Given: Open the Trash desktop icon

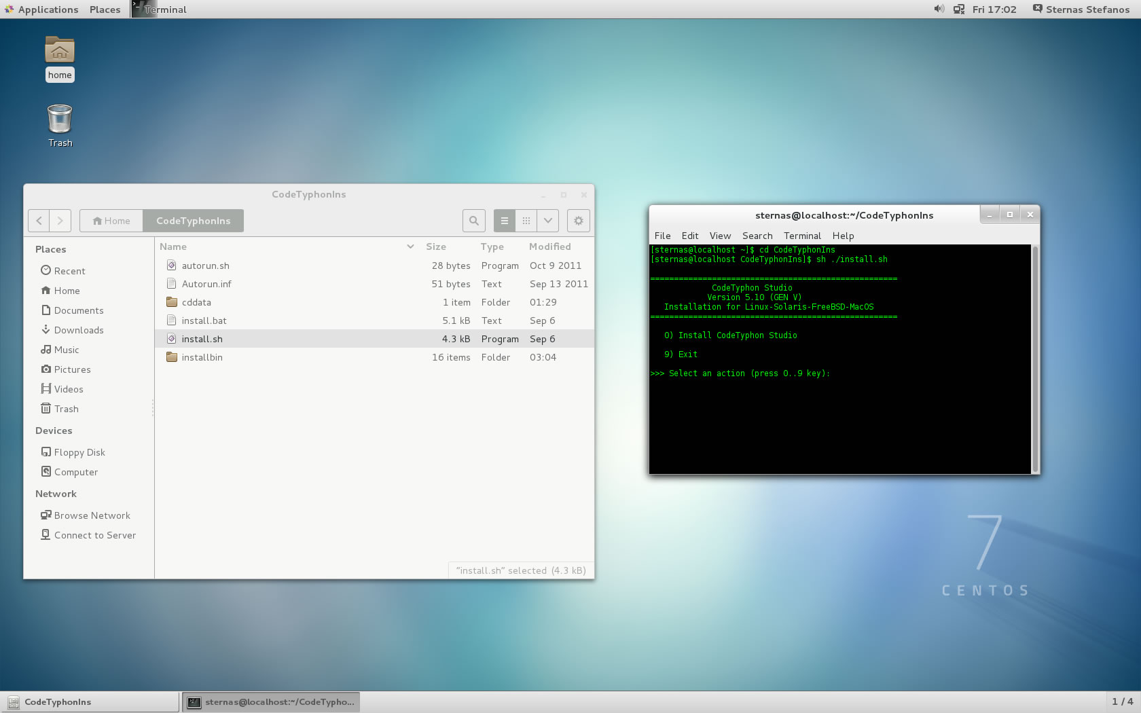Looking at the screenshot, I should click(60, 126).
